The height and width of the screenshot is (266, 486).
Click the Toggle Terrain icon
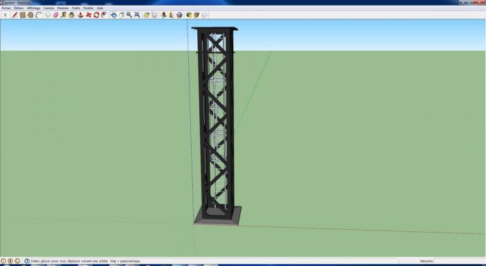click(x=154, y=15)
